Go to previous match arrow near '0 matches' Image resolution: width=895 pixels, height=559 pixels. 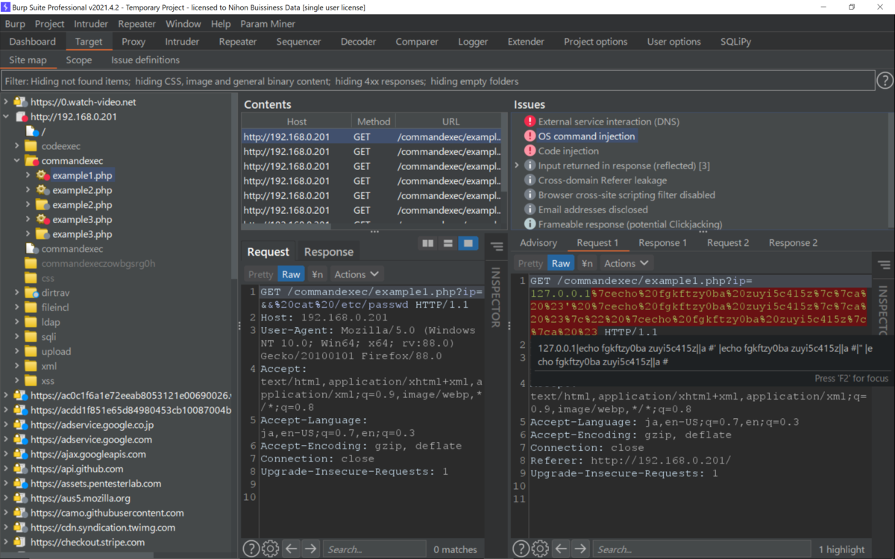[292, 549]
